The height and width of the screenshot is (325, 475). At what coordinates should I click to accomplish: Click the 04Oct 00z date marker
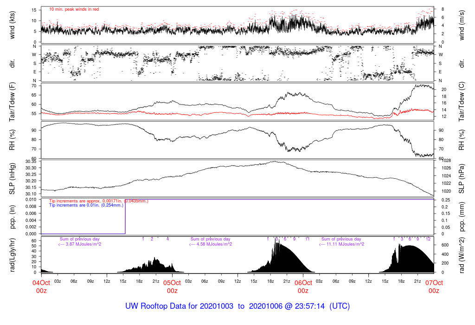point(41,286)
